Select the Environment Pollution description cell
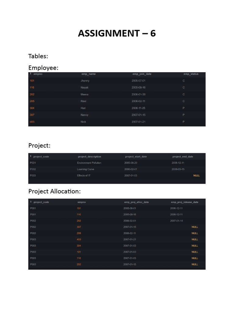This screenshot has width=234, height=312. [x=89, y=163]
